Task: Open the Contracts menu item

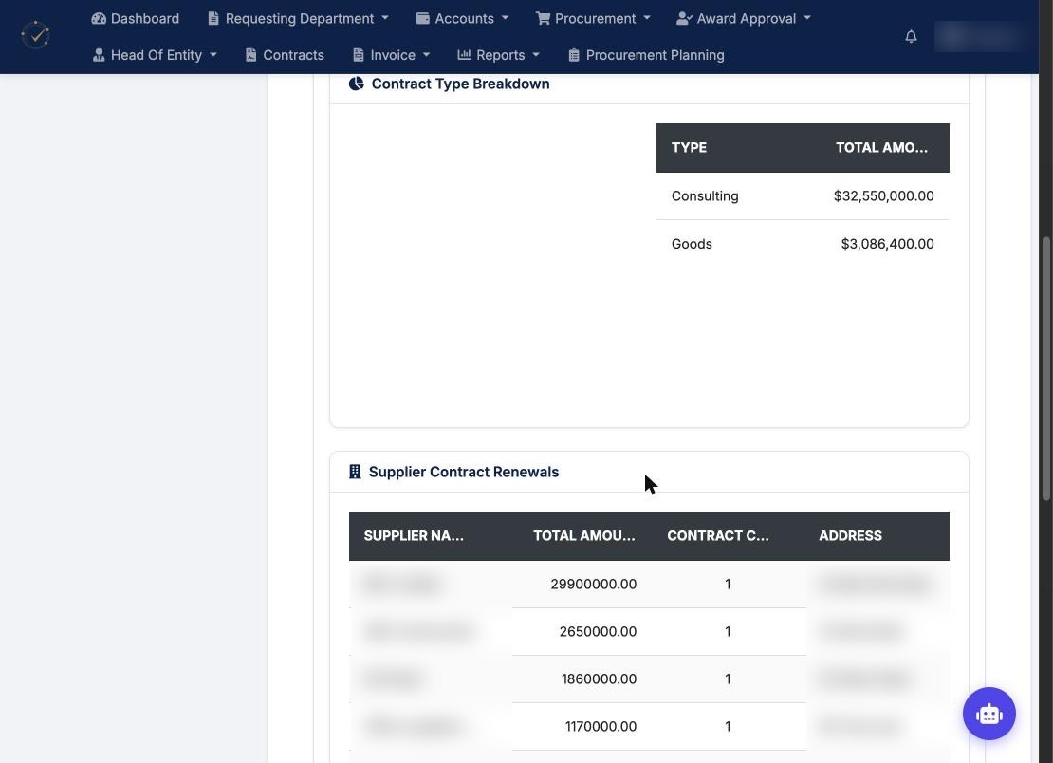Action: tap(285, 55)
